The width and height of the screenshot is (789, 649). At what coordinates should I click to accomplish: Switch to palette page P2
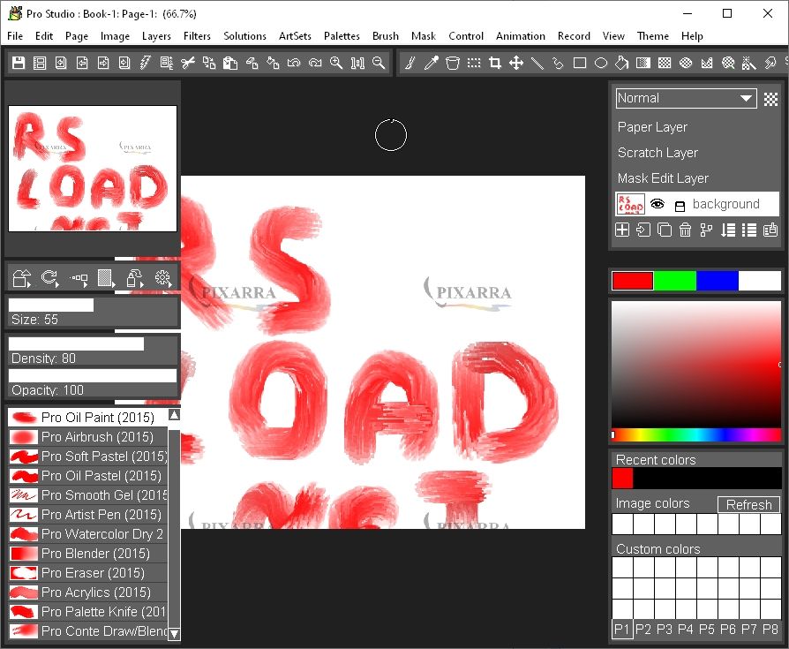tap(642, 629)
